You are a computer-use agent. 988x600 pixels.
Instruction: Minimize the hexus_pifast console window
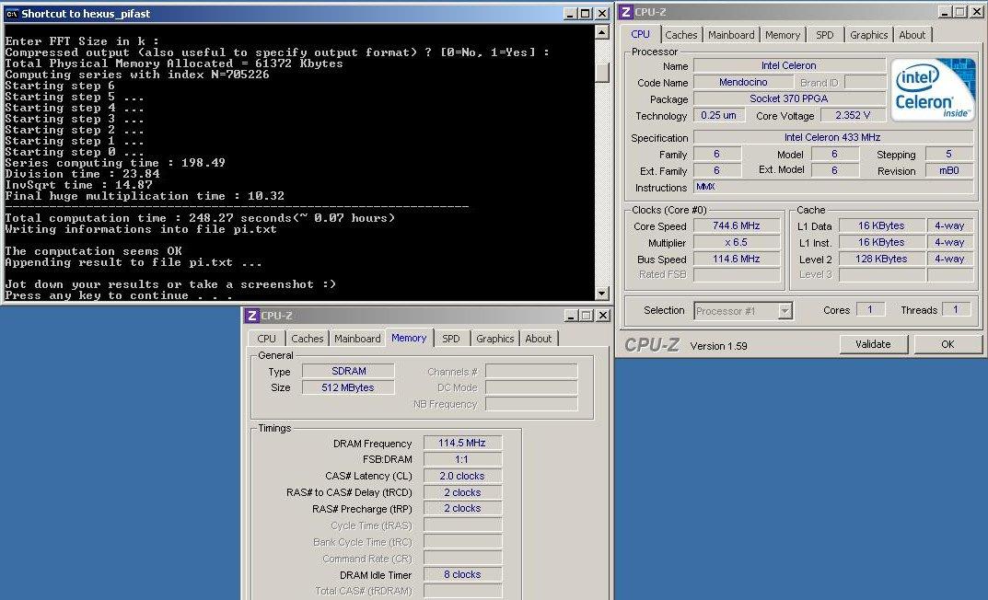point(570,14)
